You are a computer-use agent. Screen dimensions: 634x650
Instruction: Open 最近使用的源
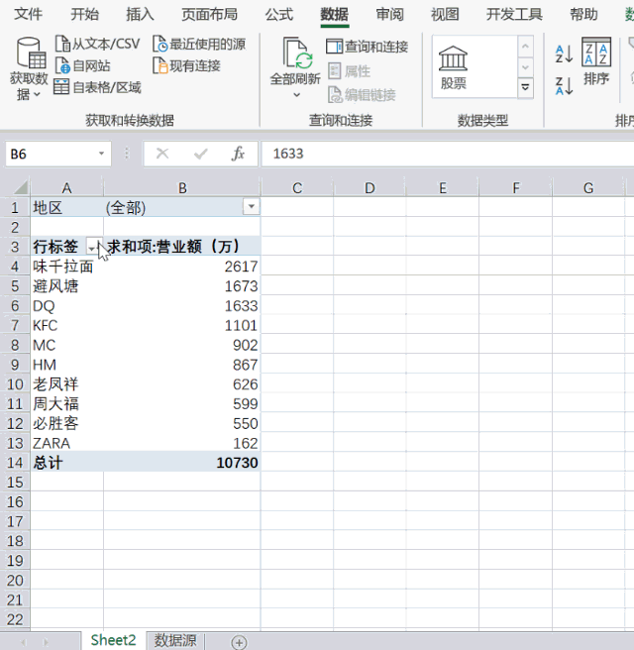pyautogui.click(x=199, y=44)
